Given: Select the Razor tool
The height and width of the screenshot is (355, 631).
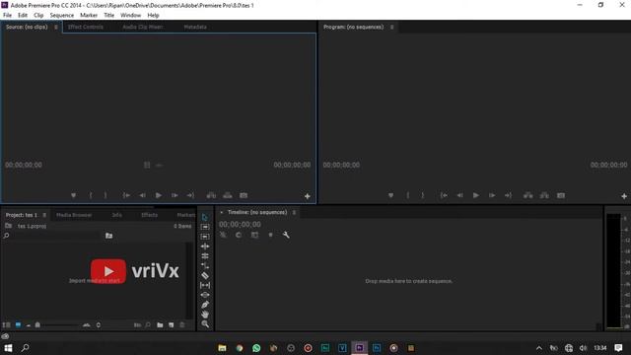Looking at the screenshot, I should pos(205,275).
